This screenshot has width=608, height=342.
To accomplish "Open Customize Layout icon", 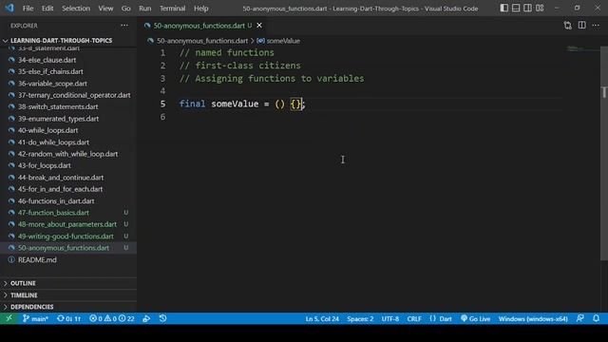I will [540, 8].
